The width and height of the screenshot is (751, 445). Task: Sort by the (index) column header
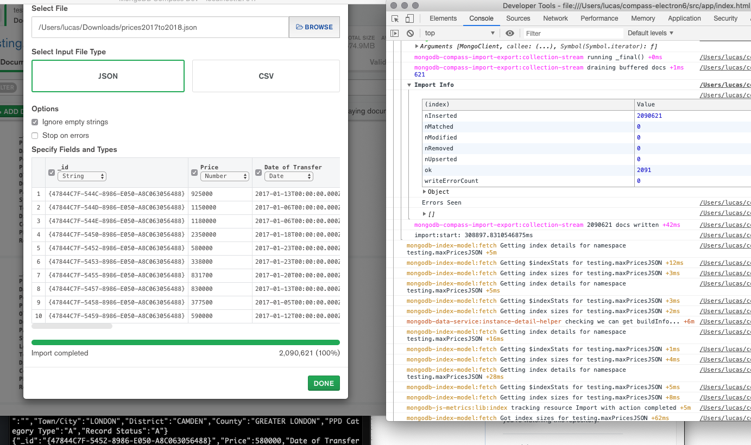tap(528, 104)
